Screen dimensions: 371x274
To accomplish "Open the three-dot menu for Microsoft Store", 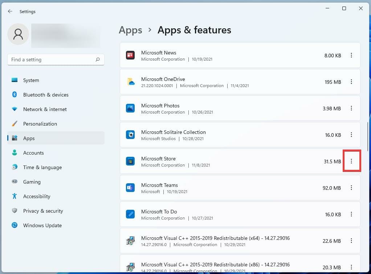I will 351,161.
